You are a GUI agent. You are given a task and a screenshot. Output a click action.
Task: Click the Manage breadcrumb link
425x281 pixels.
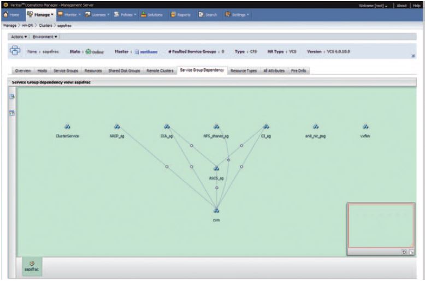10,26
